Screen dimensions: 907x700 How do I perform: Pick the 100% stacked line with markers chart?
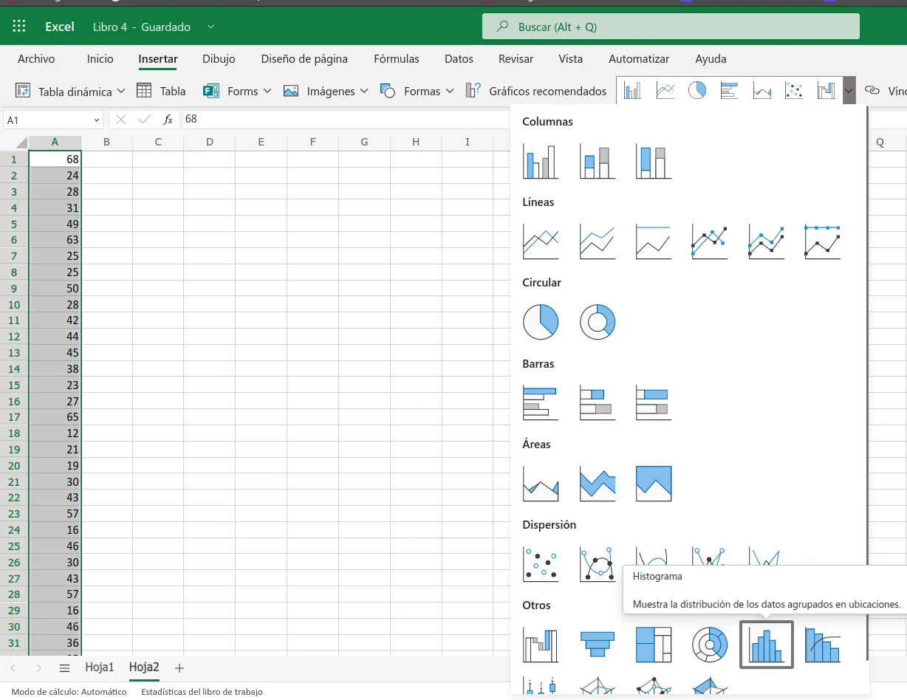[823, 241]
